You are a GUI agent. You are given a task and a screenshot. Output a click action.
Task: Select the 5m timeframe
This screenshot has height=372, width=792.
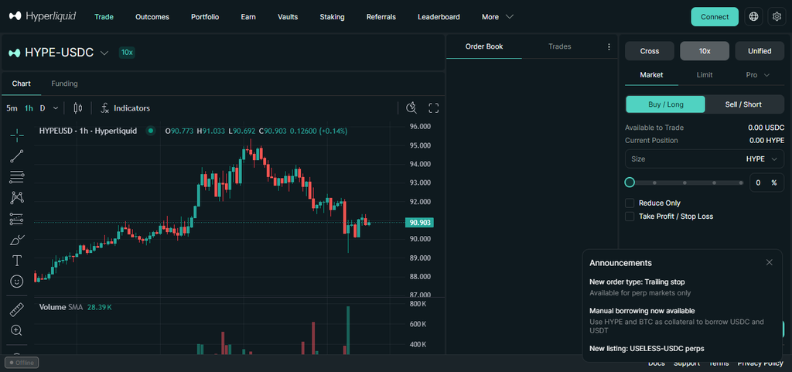point(12,108)
